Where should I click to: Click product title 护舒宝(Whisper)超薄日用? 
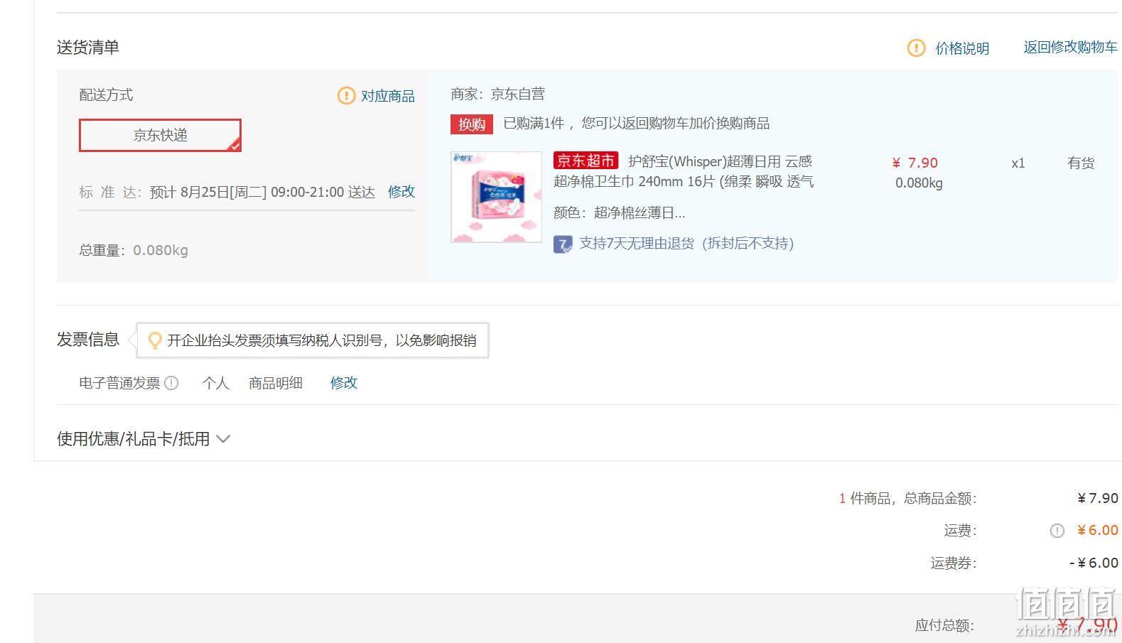[684, 171]
